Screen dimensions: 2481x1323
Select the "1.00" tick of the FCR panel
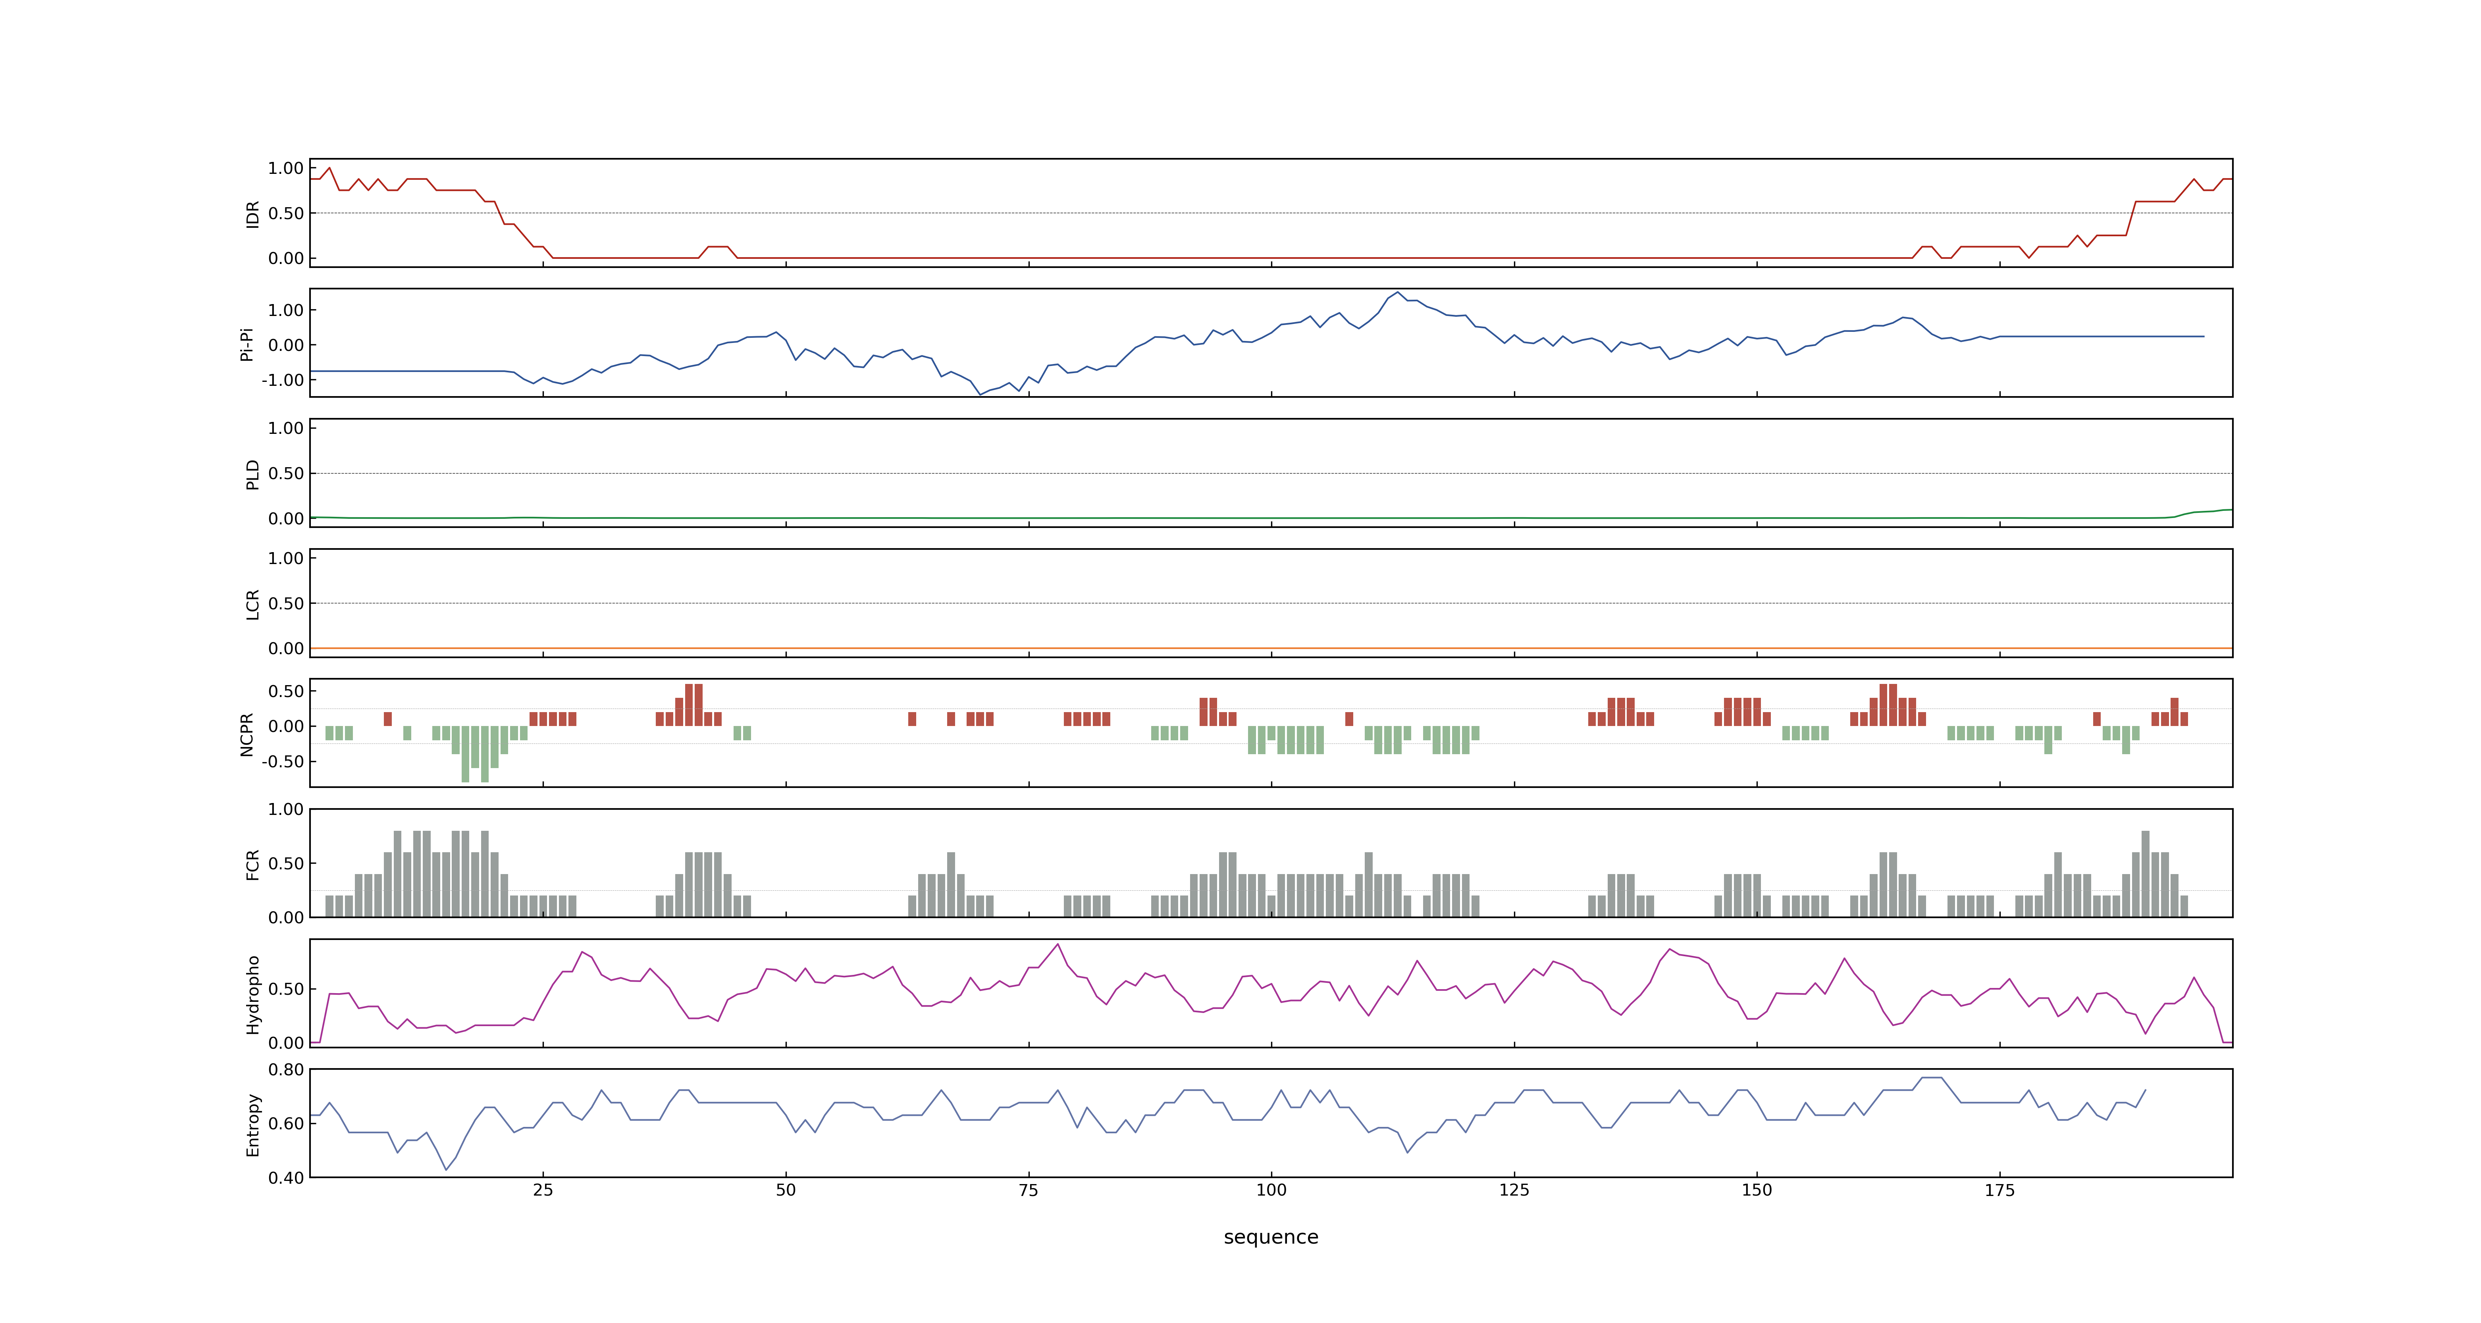pos(286,810)
